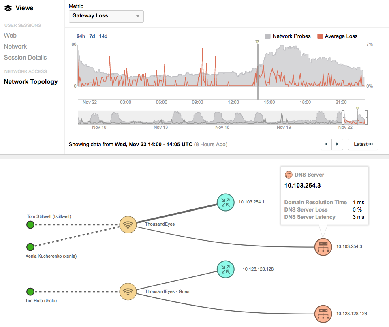Select the 10.103.254.1 gateway node icon

pyautogui.click(x=226, y=202)
